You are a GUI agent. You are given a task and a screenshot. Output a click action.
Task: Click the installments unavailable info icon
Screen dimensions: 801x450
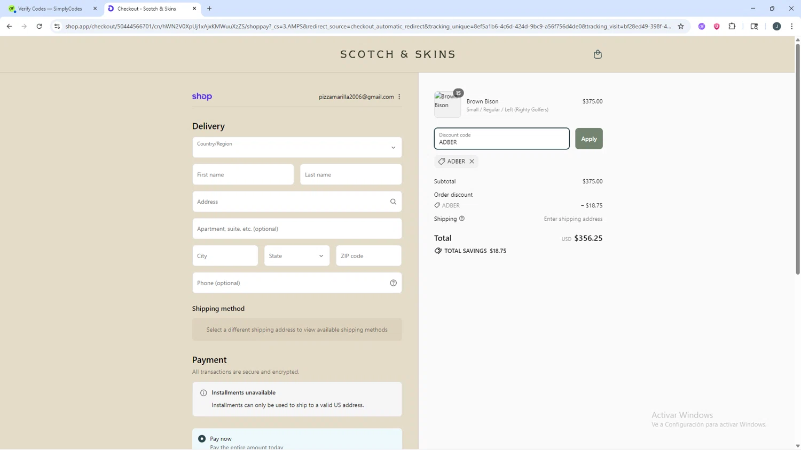click(203, 393)
